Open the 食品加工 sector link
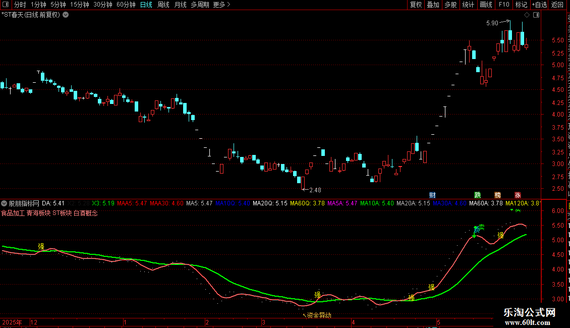The height and width of the screenshot is (328, 570). [13, 213]
